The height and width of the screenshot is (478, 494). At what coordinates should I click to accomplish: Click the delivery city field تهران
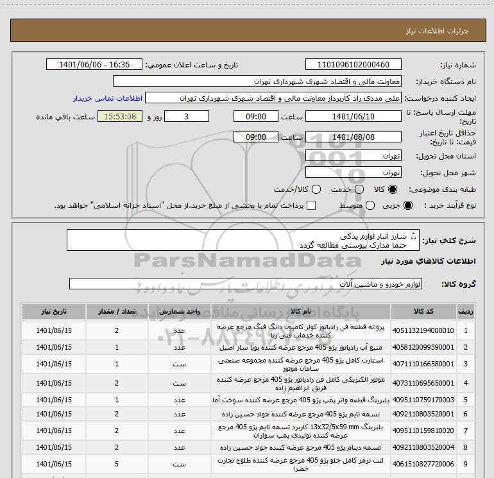tap(353, 173)
